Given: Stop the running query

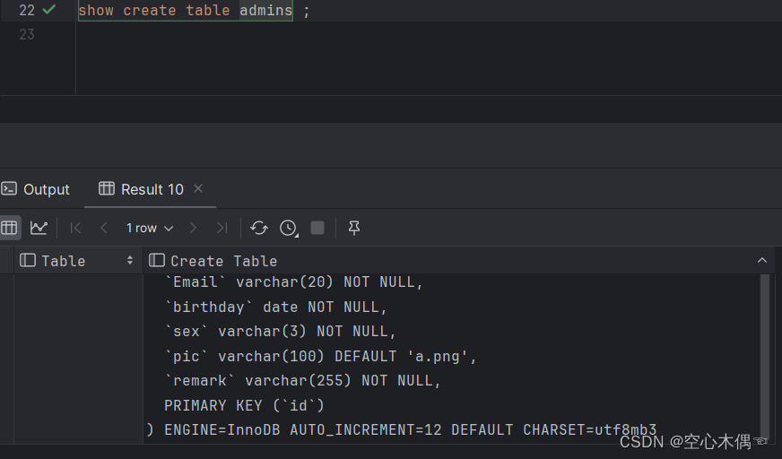Looking at the screenshot, I should 317,228.
